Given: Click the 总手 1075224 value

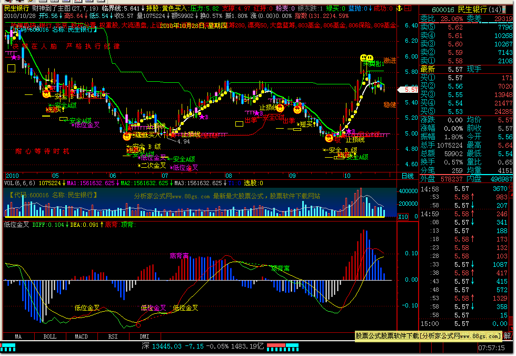Looking at the screenshot, I should click(450, 146).
